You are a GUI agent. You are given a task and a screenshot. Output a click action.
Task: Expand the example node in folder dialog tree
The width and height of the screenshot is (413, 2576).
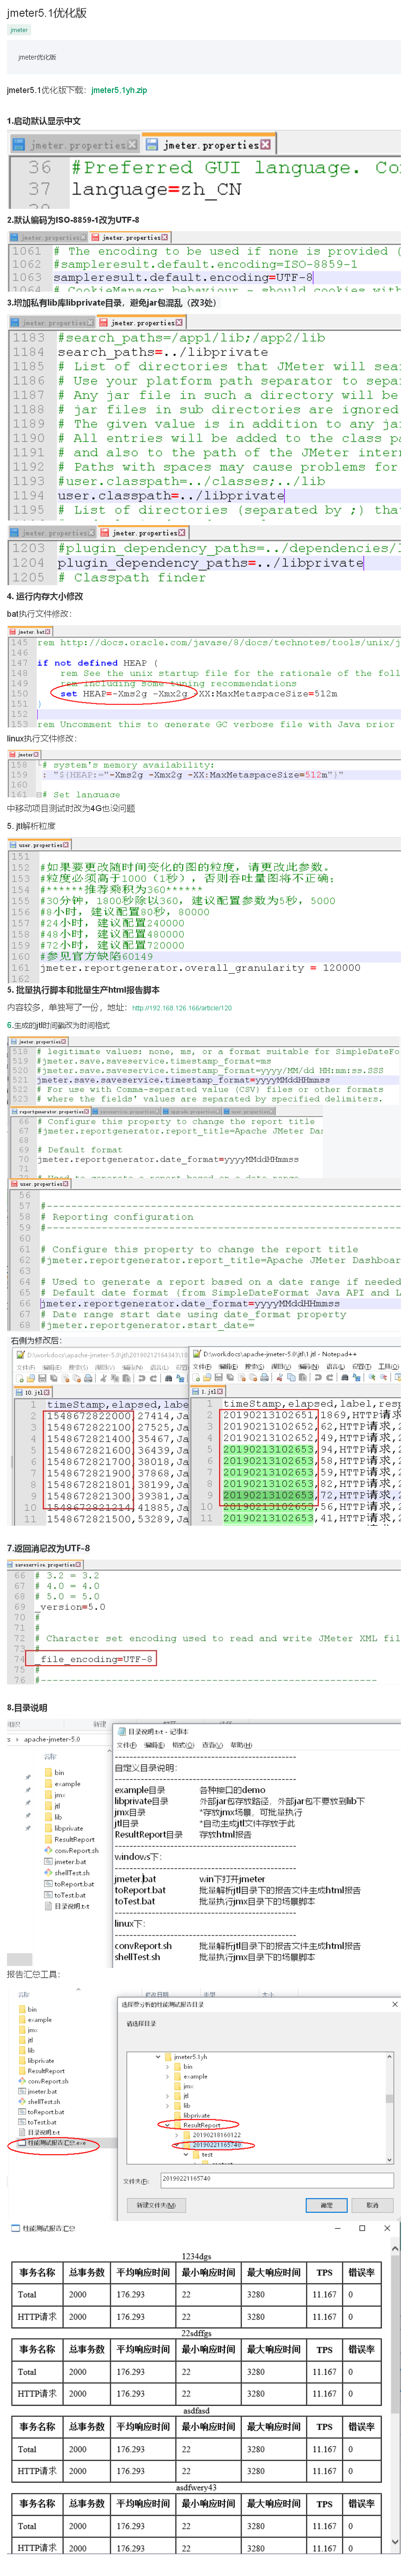pos(168,2076)
